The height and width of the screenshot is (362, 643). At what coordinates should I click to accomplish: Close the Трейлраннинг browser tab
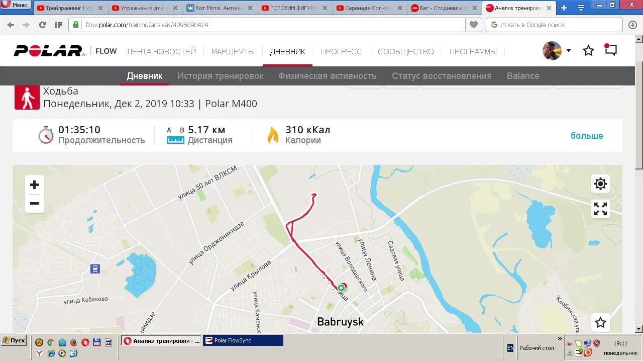(100, 8)
